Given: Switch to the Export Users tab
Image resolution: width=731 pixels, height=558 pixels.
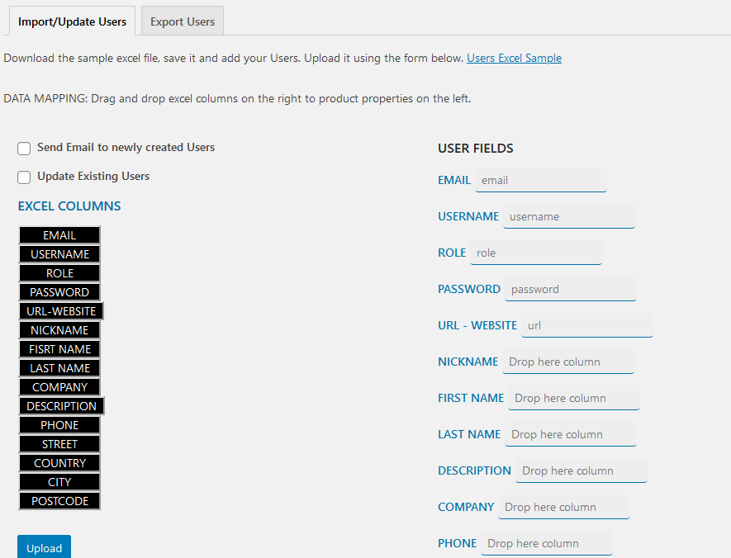Looking at the screenshot, I should click(182, 21).
